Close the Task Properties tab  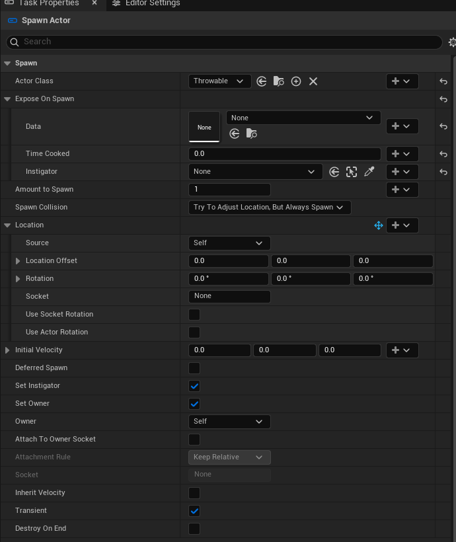click(95, 3)
